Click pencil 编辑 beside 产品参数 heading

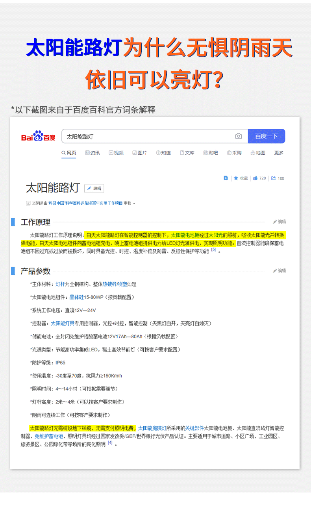coord(280,270)
